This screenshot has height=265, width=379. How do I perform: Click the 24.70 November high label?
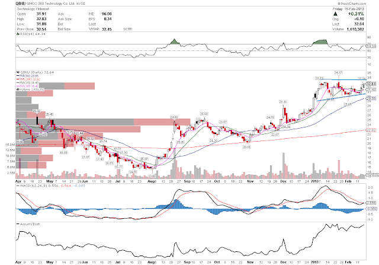coord(270,117)
